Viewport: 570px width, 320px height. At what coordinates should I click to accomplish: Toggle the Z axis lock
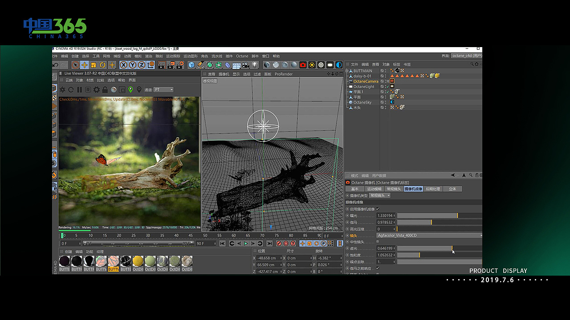(x=142, y=65)
